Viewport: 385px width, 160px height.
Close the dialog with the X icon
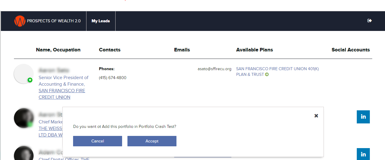(x=316, y=116)
